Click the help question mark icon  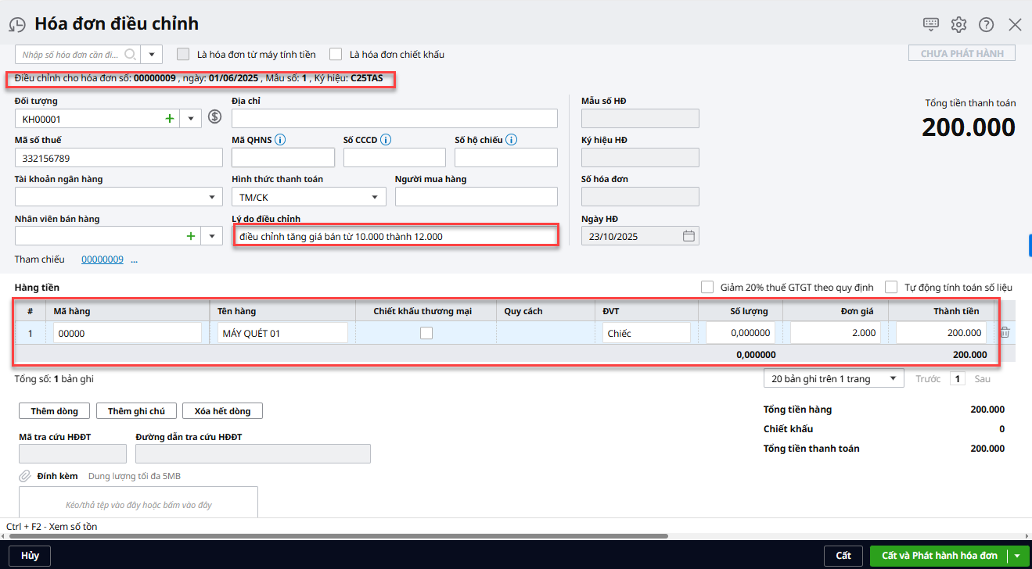[986, 24]
